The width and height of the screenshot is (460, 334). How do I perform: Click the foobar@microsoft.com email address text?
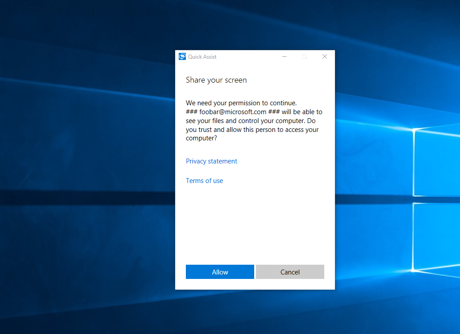[232, 112]
